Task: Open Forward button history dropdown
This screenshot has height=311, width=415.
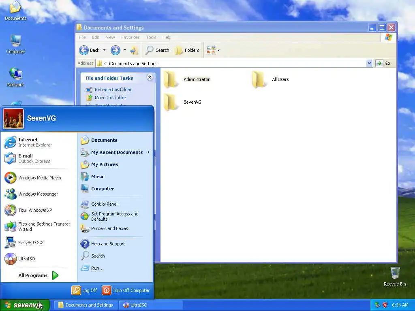Action: 125,50
